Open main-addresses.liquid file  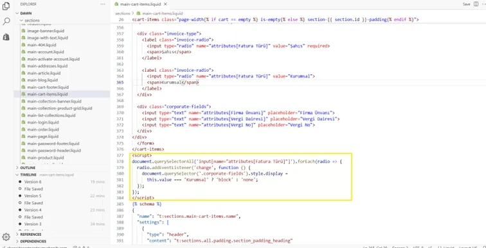click(x=47, y=66)
